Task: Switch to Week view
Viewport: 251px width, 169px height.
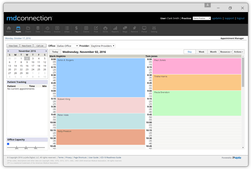Action: [201, 52]
